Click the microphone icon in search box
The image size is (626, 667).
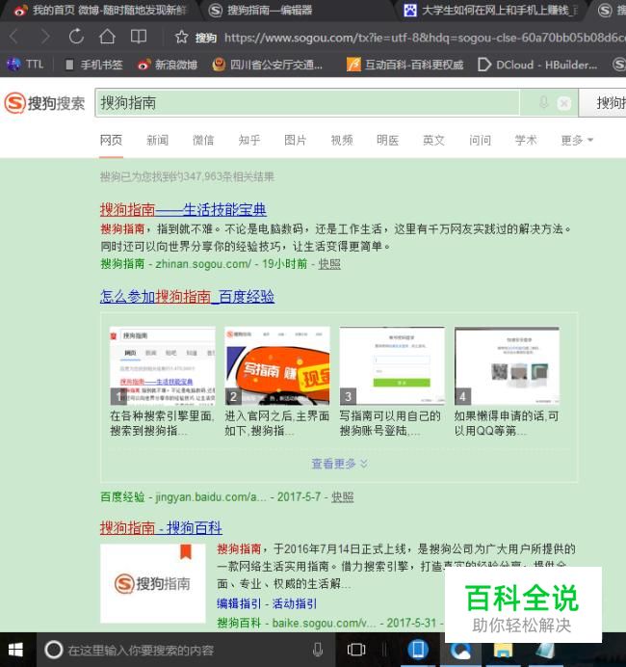coord(543,102)
